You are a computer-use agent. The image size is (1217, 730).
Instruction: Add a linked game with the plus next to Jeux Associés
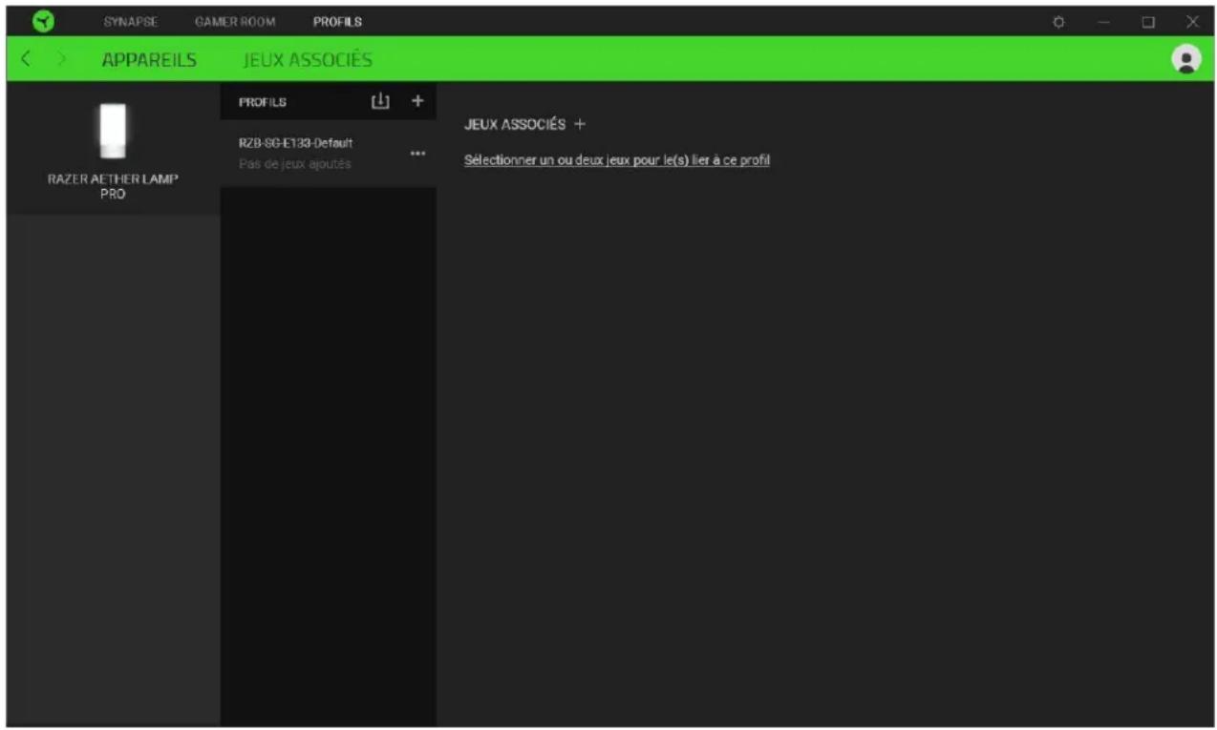tap(580, 125)
